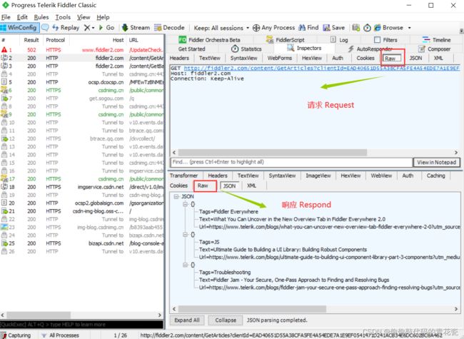
Task: Toggle Decode option in toolbar
Action: click(169, 28)
